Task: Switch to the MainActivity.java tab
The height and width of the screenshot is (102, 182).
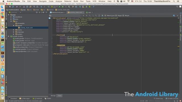Action: [57, 12]
